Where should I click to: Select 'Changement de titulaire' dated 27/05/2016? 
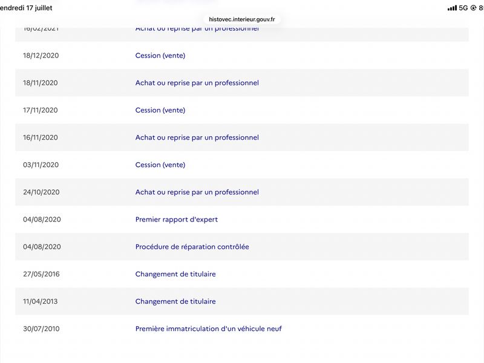(175, 274)
